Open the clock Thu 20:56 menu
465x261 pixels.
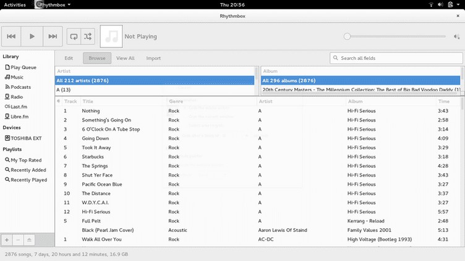232,4
